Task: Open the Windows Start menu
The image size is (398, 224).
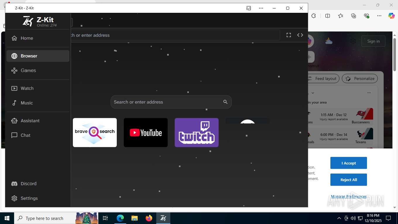Action: (x=7, y=218)
